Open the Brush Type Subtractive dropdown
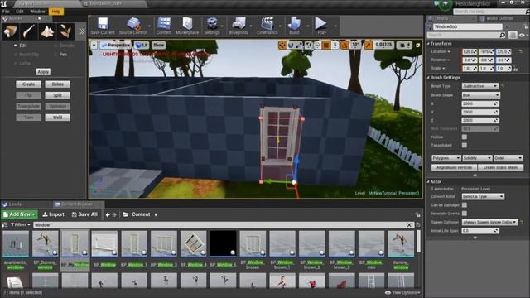Image resolution: width=530 pixels, height=298 pixels. (480, 86)
